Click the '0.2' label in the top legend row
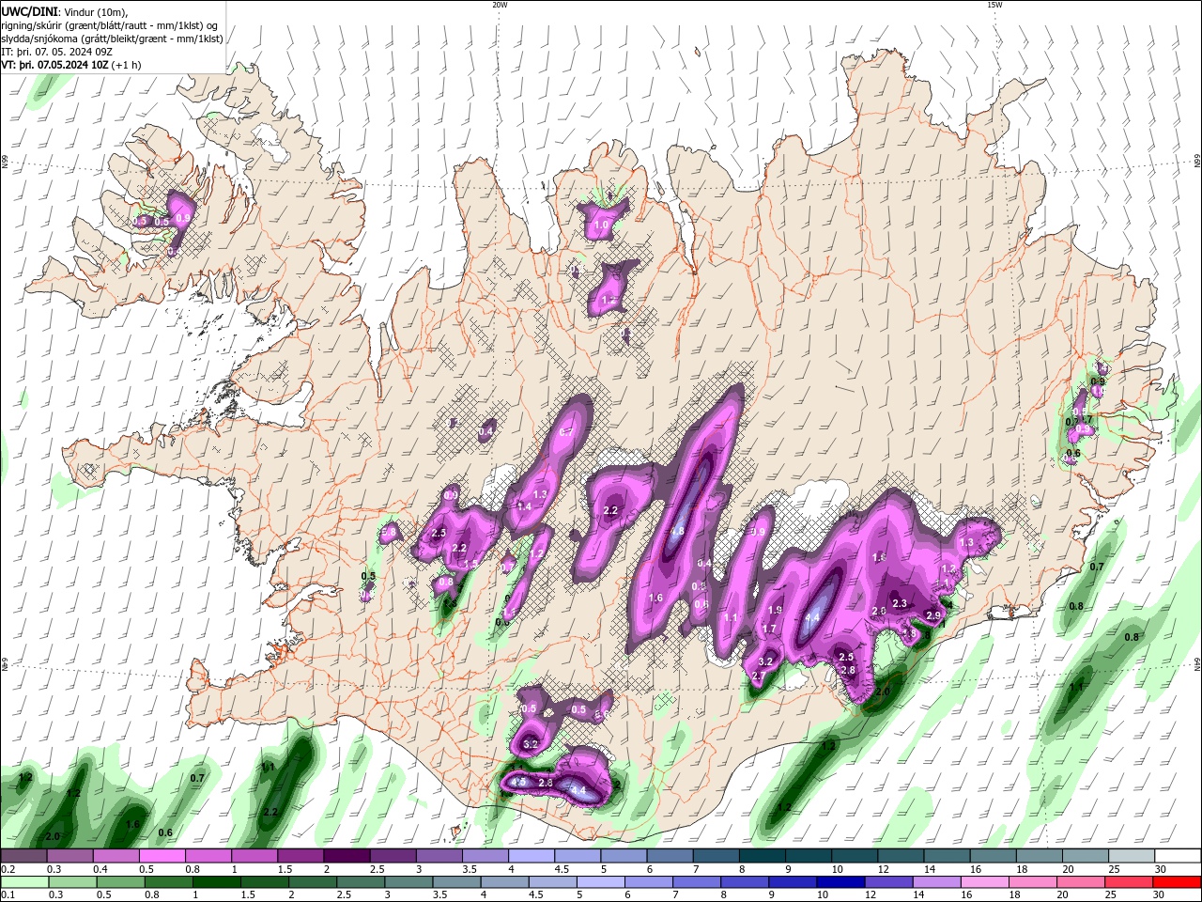1202x902 pixels. [x=8, y=868]
